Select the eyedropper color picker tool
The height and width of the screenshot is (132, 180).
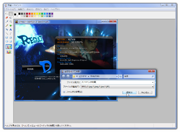click(x=7, y=22)
